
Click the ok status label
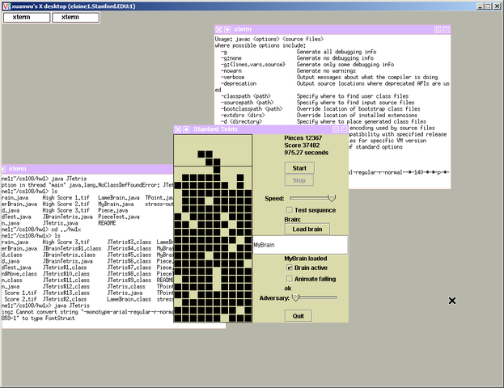(x=288, y=289)
